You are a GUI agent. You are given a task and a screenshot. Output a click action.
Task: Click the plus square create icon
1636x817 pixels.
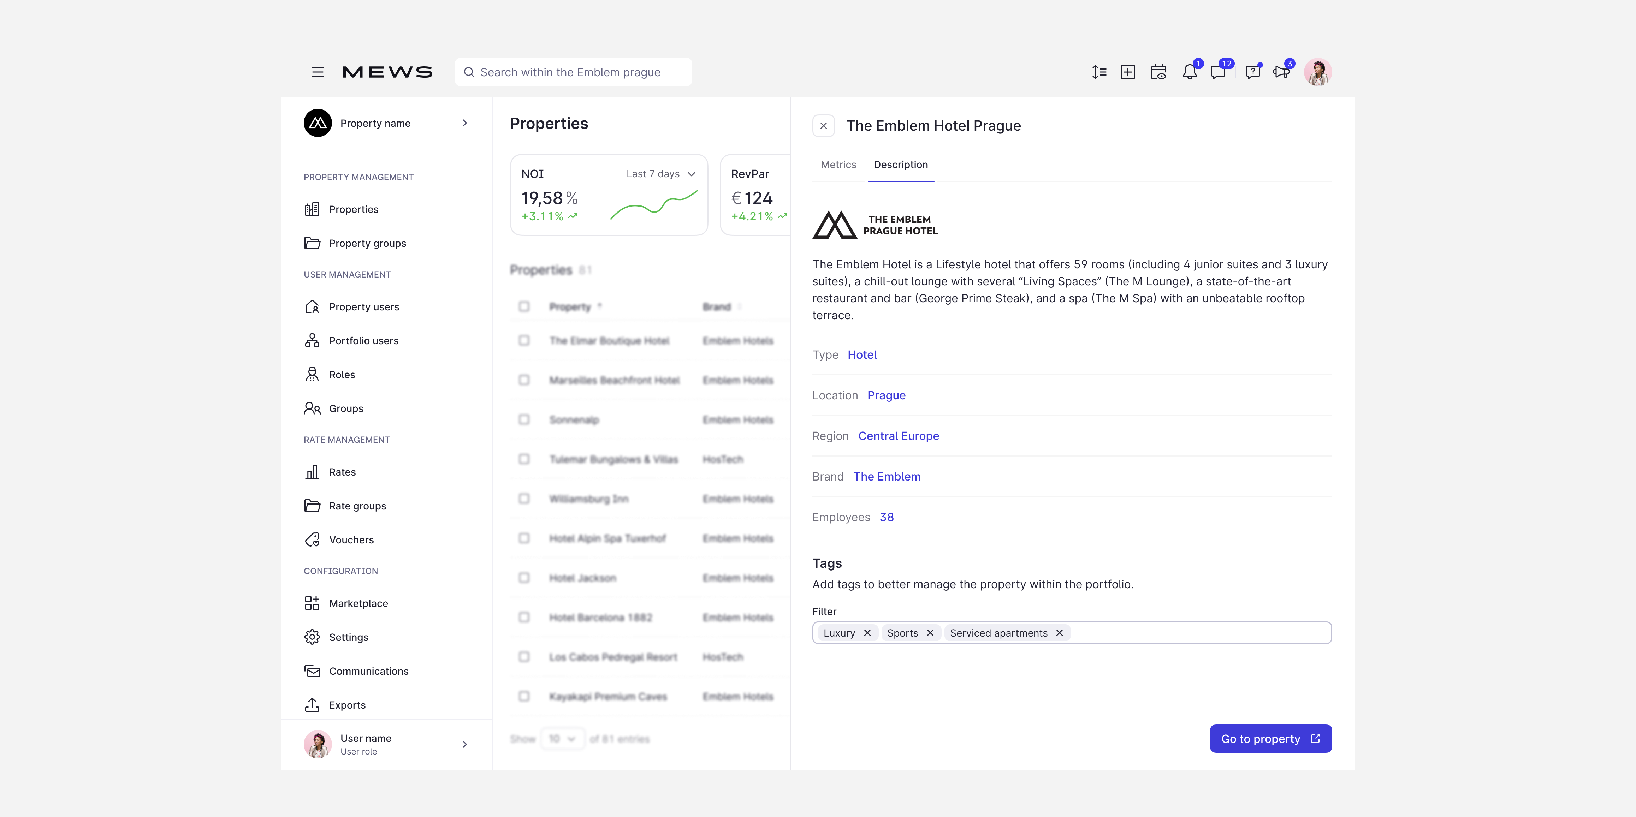click(x=1127, y=72)
